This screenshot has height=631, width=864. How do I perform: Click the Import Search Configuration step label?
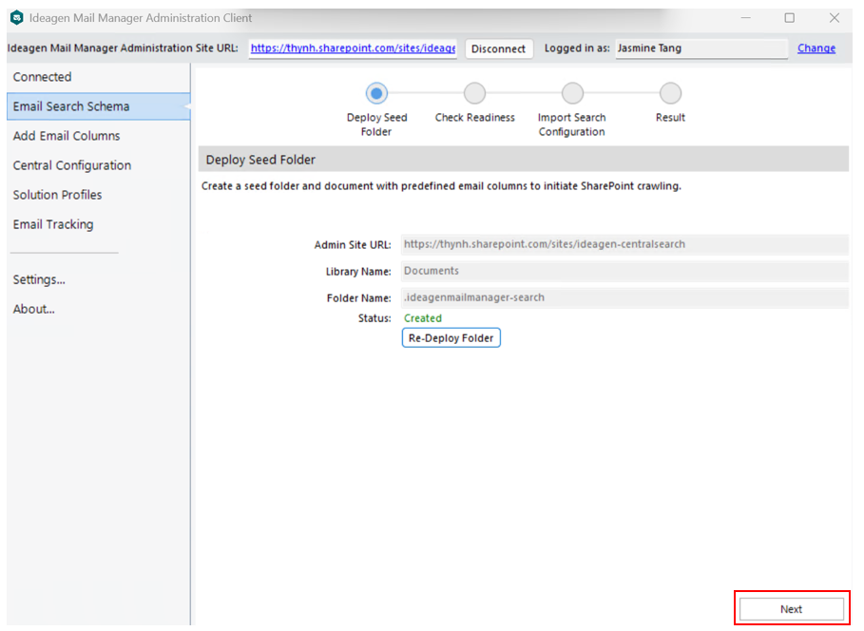pyautogui.click(x=572, y=124)
